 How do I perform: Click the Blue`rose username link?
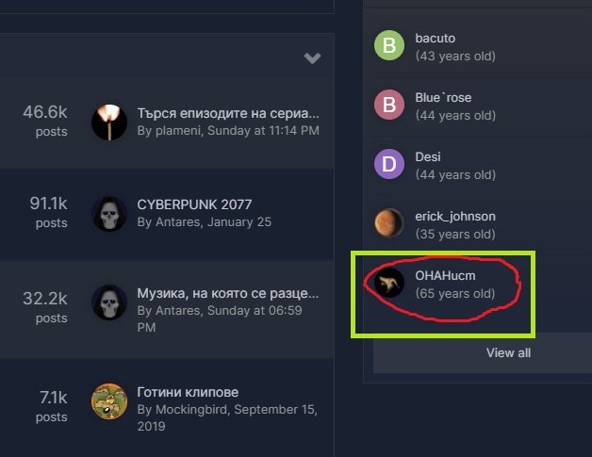(x=443, y=97)
